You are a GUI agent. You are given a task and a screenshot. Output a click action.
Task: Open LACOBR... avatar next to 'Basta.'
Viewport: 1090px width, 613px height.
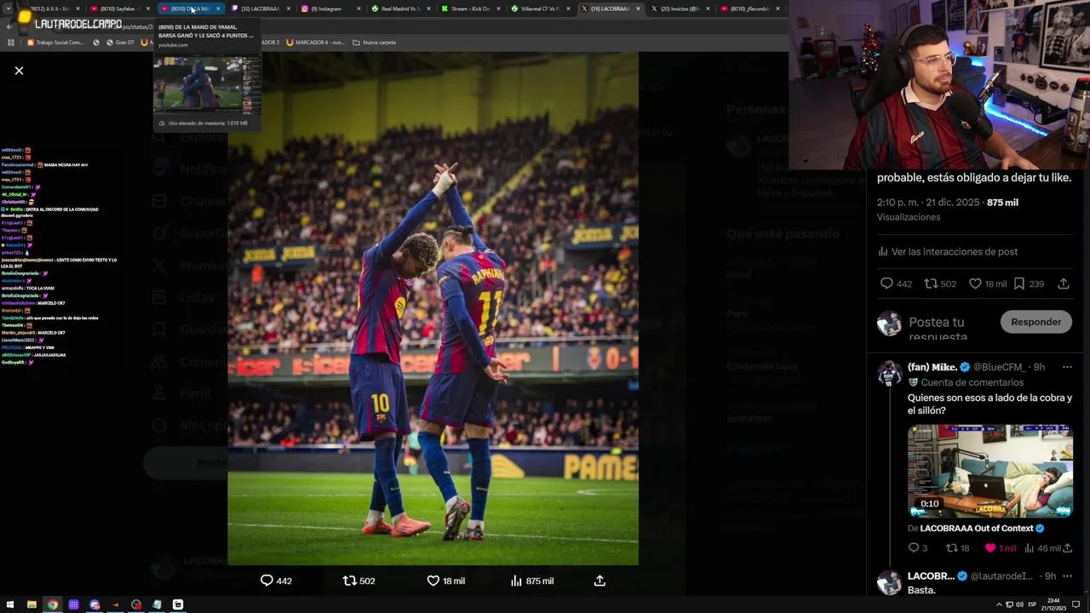pos(889,582)
